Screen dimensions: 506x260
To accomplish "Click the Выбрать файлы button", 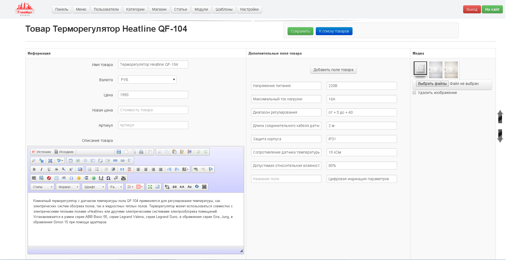I will (432, 84).
